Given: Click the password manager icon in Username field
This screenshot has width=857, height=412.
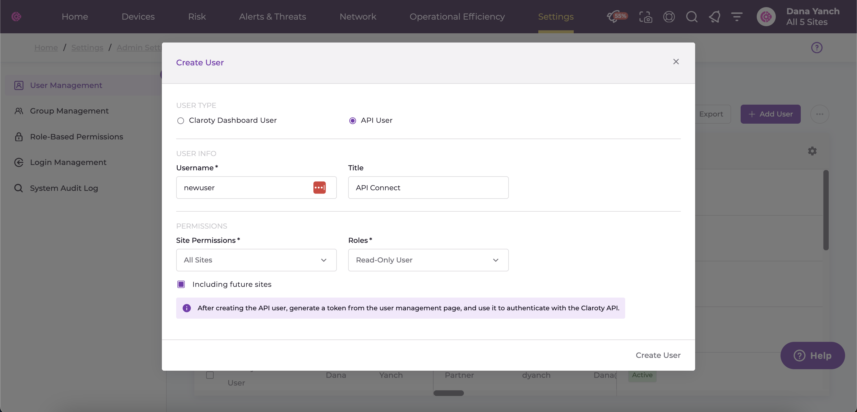Looking at the screenshot, I should [319, 187].
